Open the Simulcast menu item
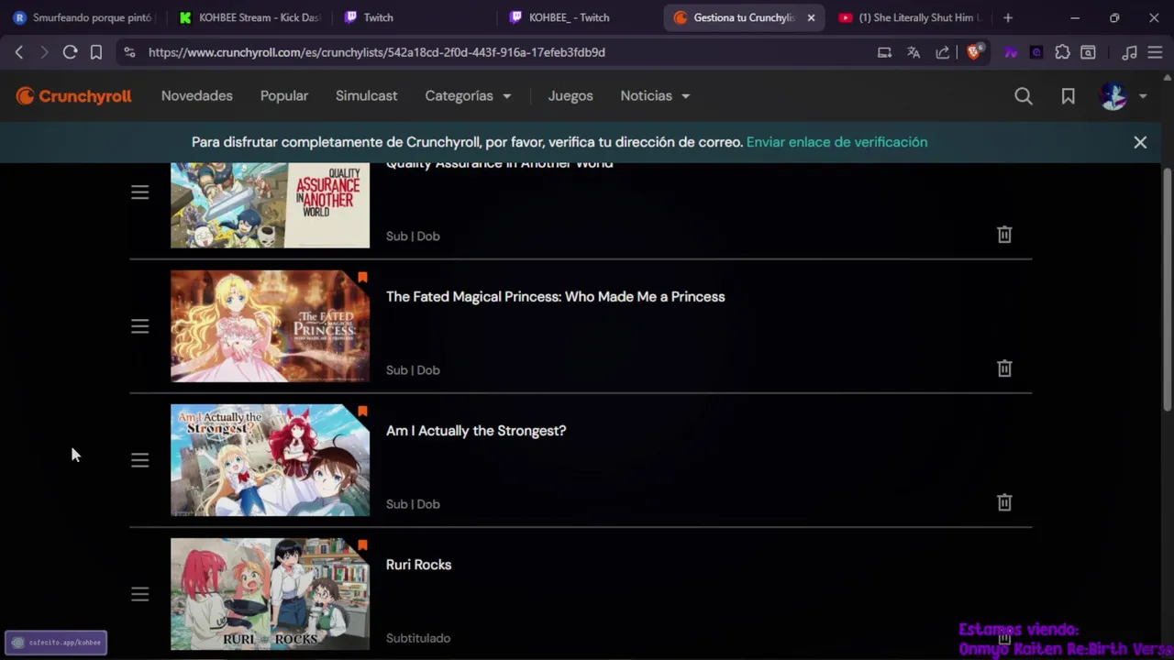This screenshot has width=1174, height=660. click(x=367, y=96)
